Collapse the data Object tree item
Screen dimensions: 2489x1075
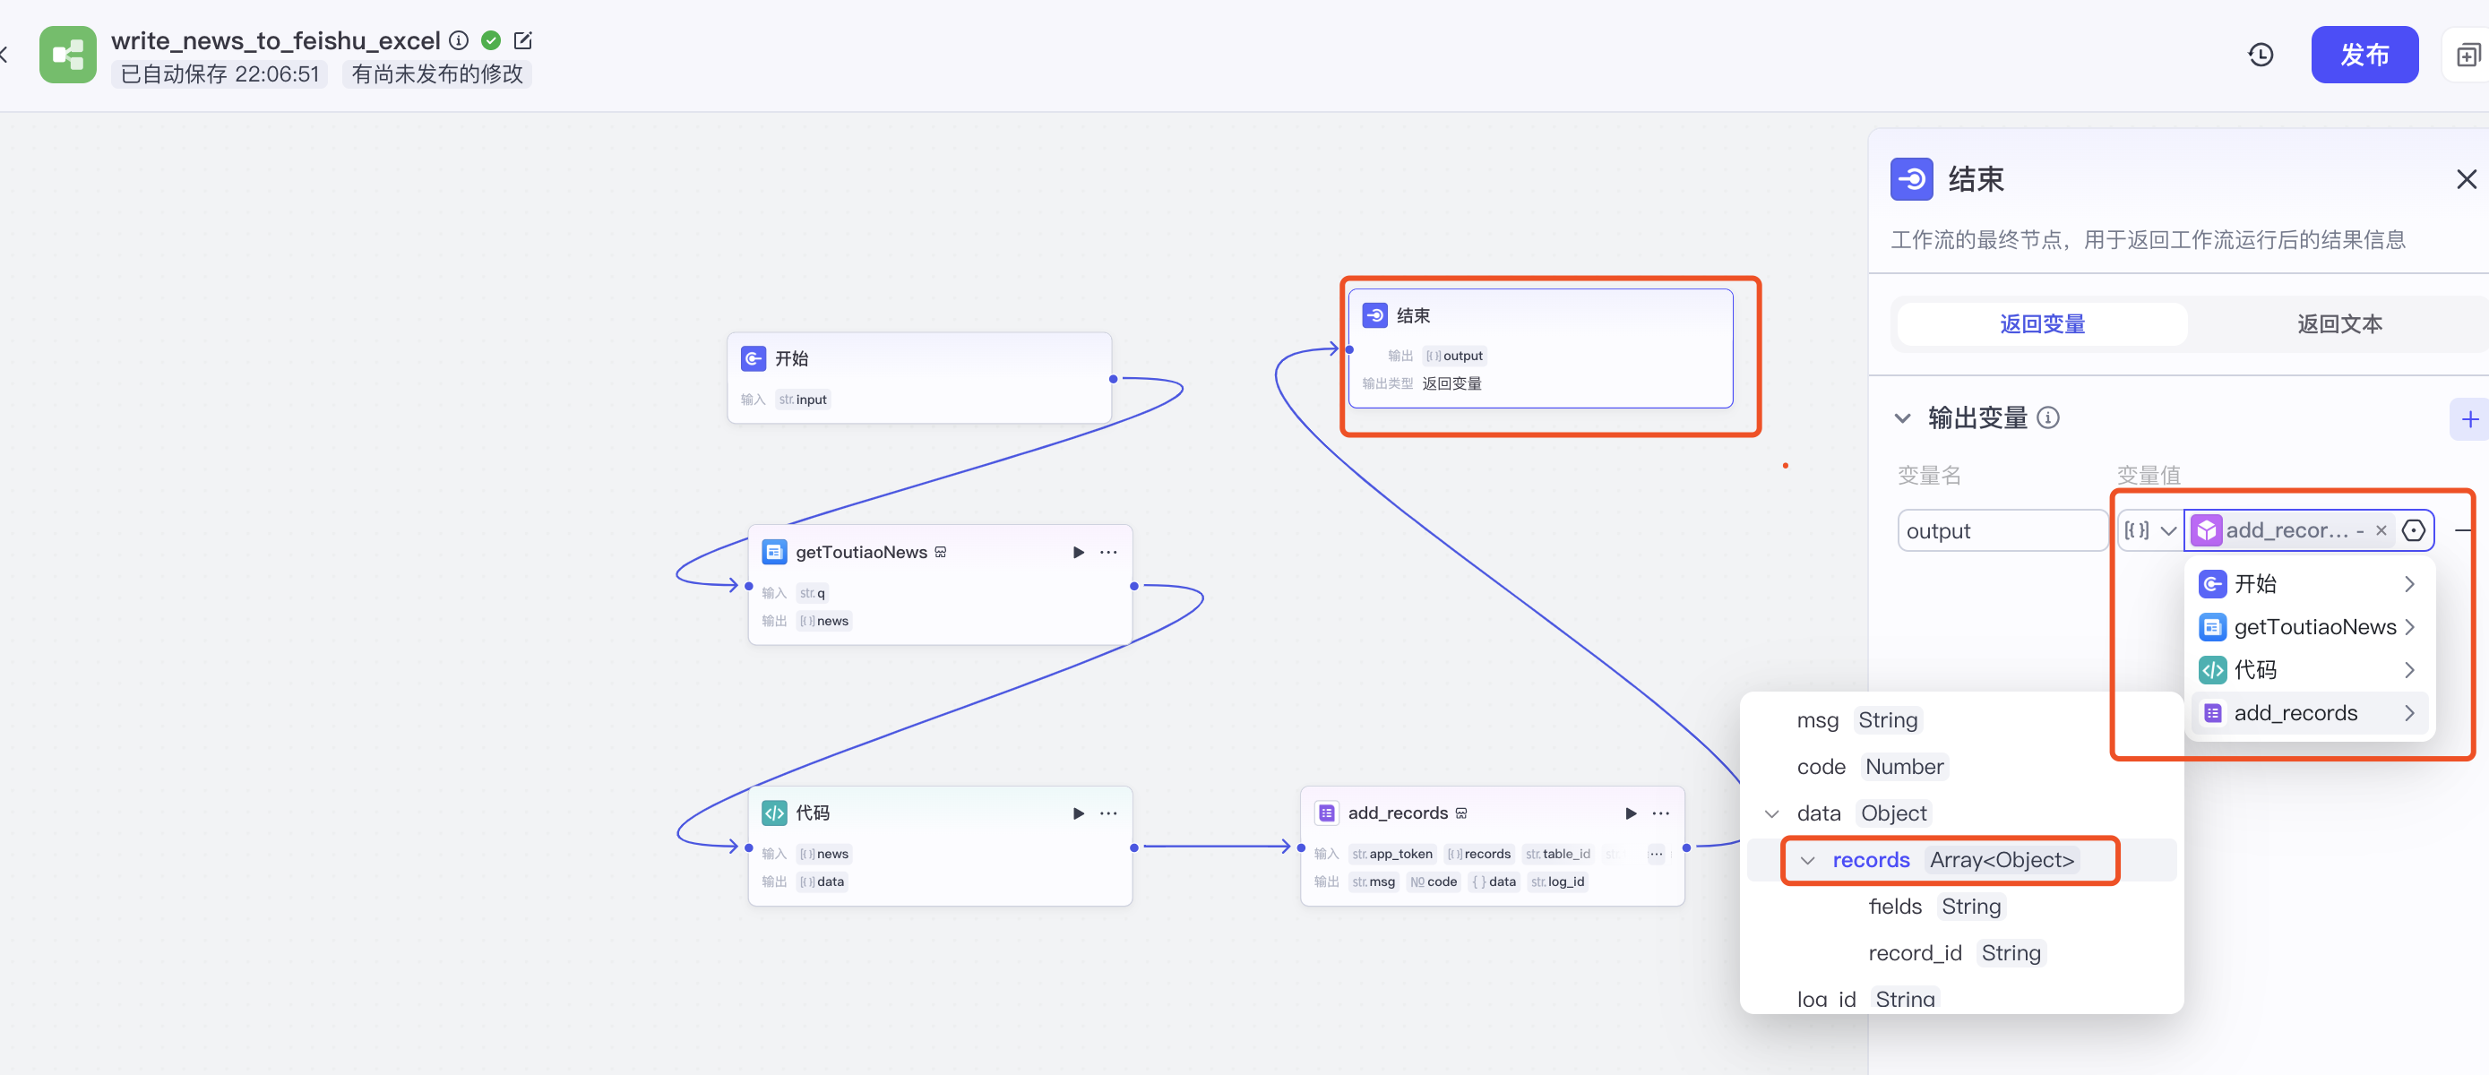(1771, 813)
